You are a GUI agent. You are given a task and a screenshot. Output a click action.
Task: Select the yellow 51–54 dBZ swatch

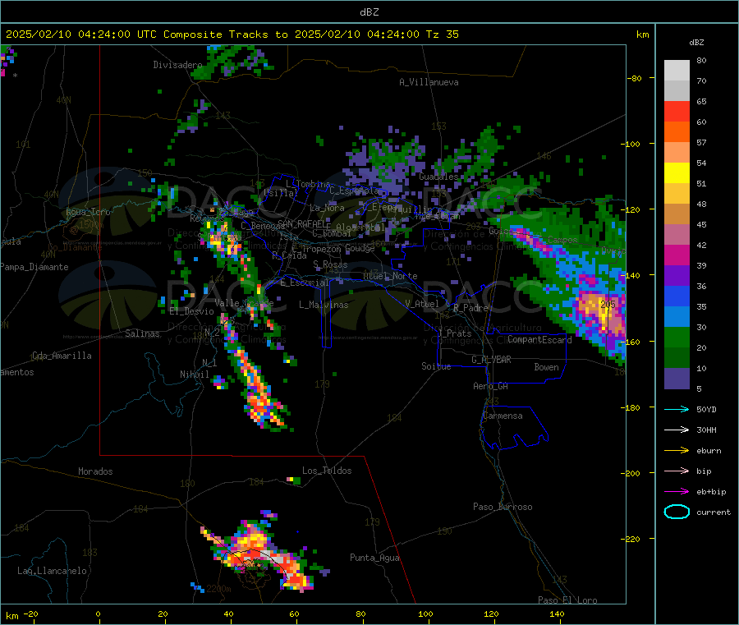[677, 173]
